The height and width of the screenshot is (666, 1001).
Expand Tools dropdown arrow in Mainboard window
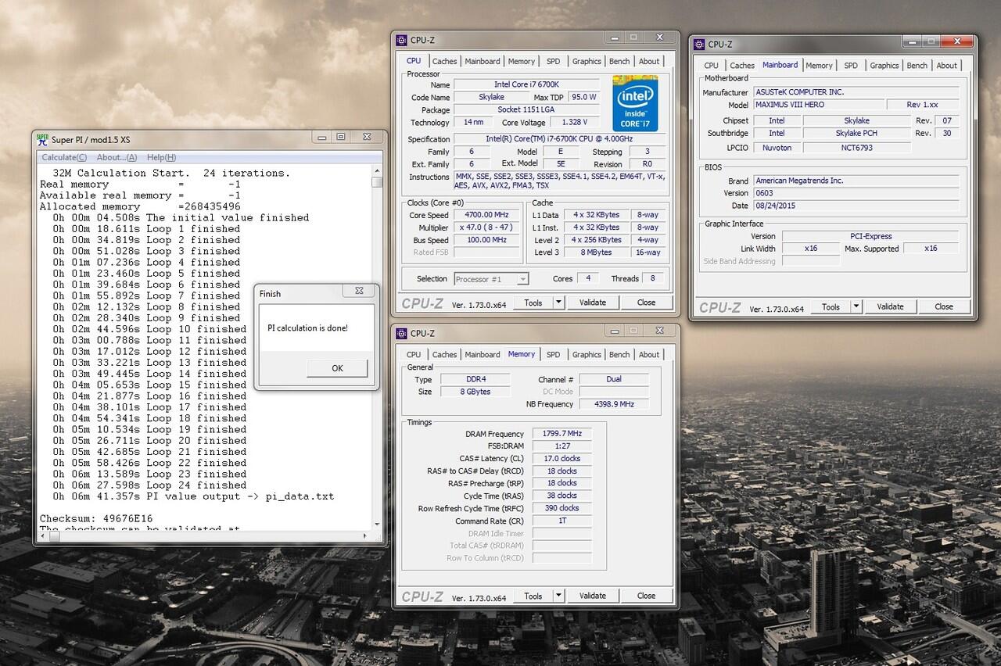[856, 307]
